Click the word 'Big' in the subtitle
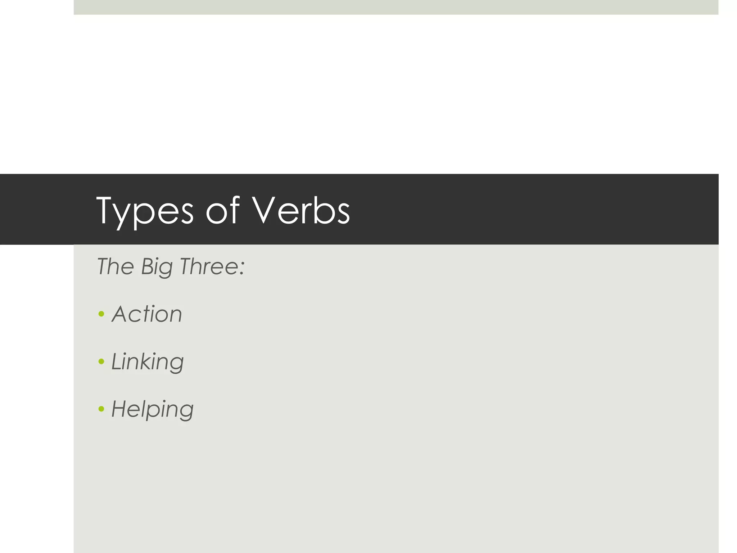This screenshot has height=553, width=737. click(x=157, y=267)
